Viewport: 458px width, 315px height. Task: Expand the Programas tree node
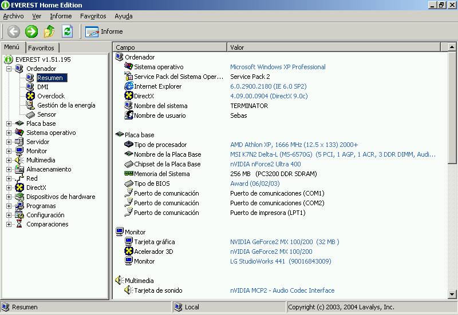(9, 206)
